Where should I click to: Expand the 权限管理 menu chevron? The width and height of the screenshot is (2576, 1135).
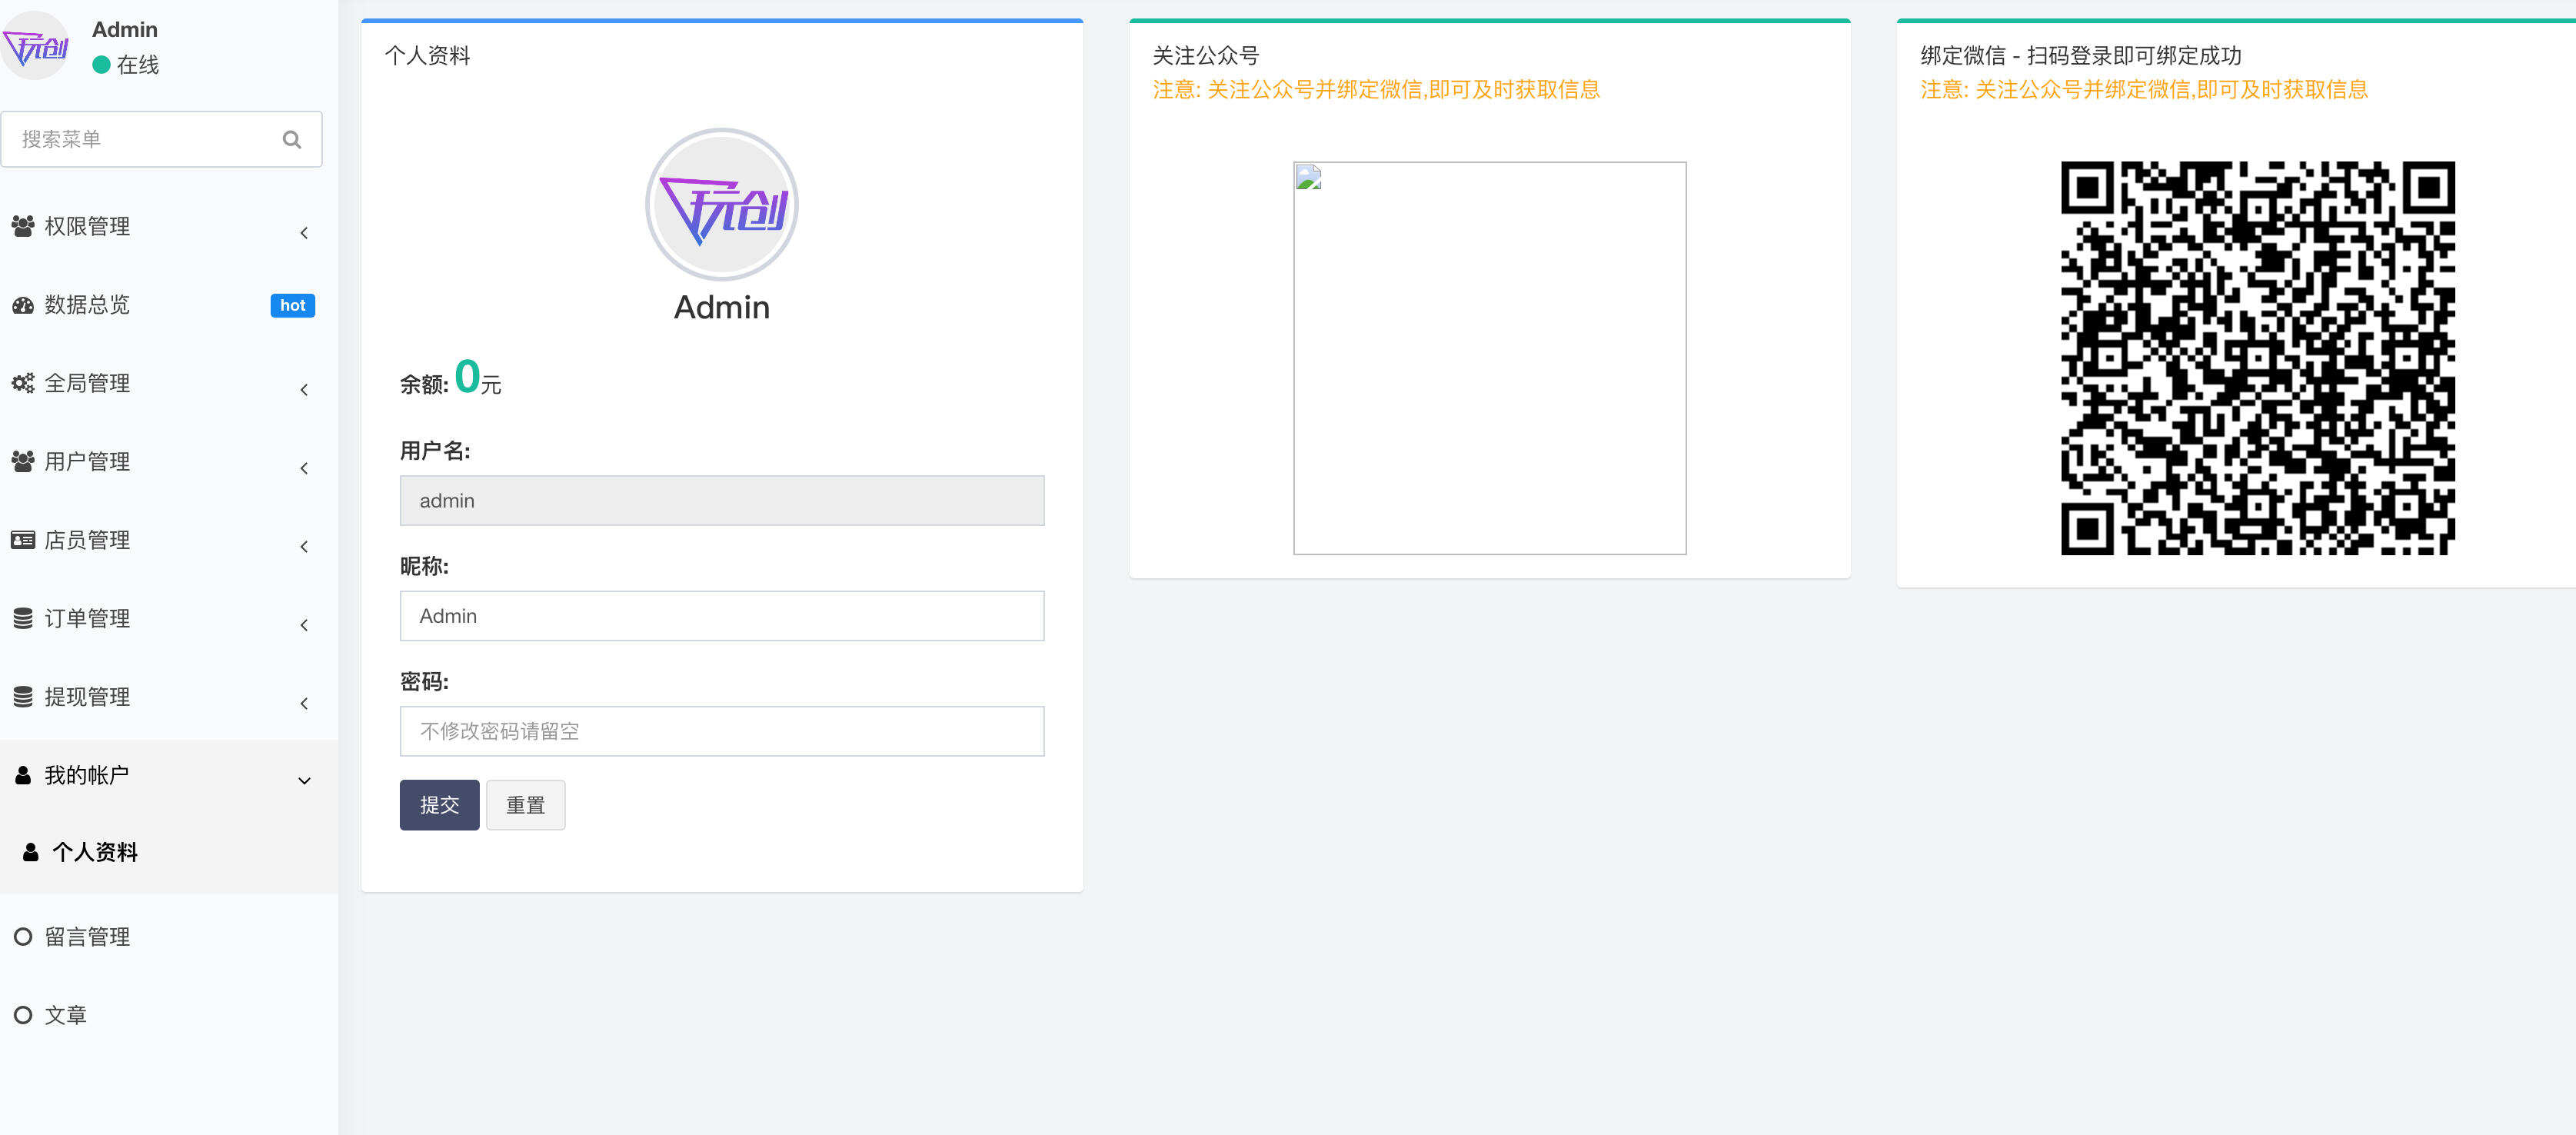pyautogui.click(x=304, y=232)
